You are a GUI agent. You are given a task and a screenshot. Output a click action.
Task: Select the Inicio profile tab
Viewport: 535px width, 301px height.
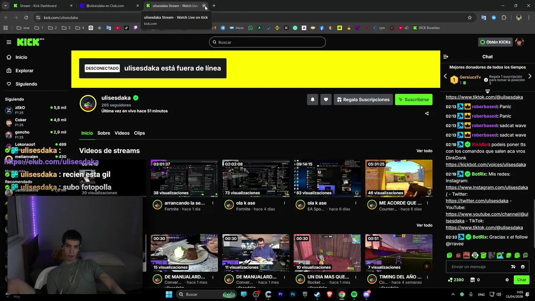point(87,133)
